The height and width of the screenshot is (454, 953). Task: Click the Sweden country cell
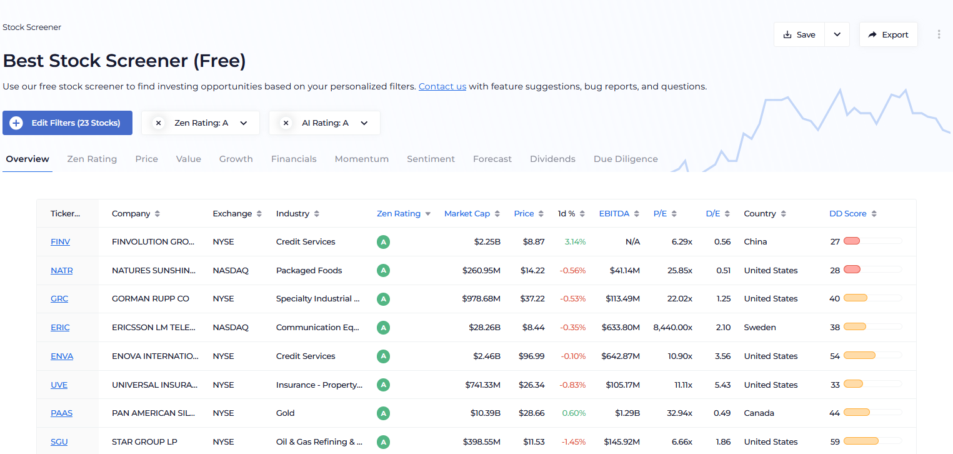point(760,327)
